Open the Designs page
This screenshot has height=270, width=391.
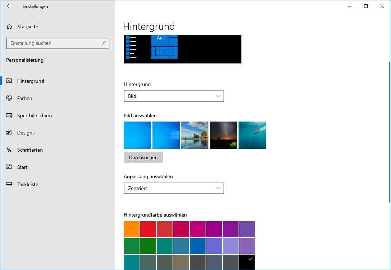pos(58,133)
